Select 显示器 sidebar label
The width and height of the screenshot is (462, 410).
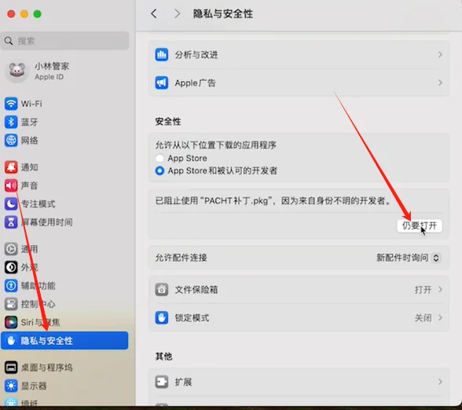coord(34,386)
